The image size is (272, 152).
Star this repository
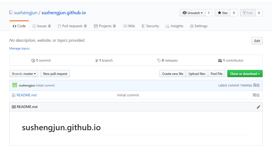coord(223,13)
